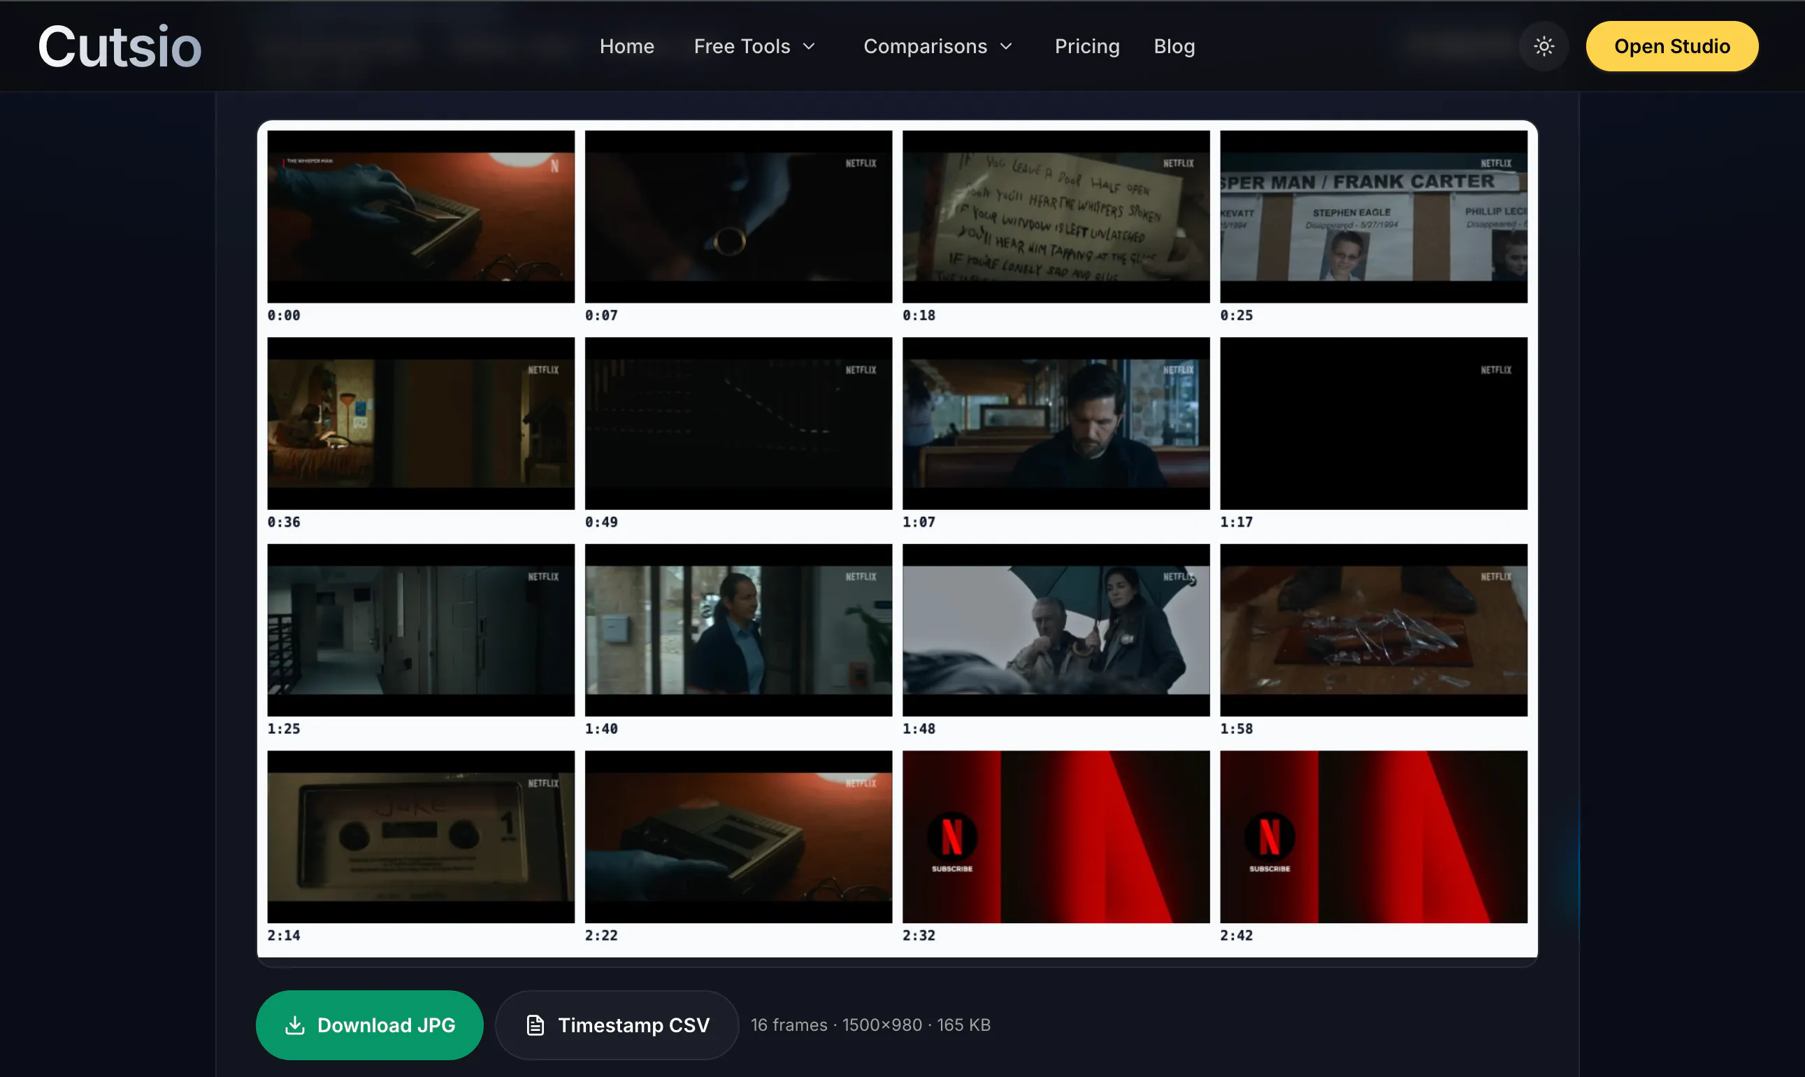This screenshot has height=1077, width=1805.
Task: Click the download arrow icon in Download JPG
Action: [x=294, y=1025]
